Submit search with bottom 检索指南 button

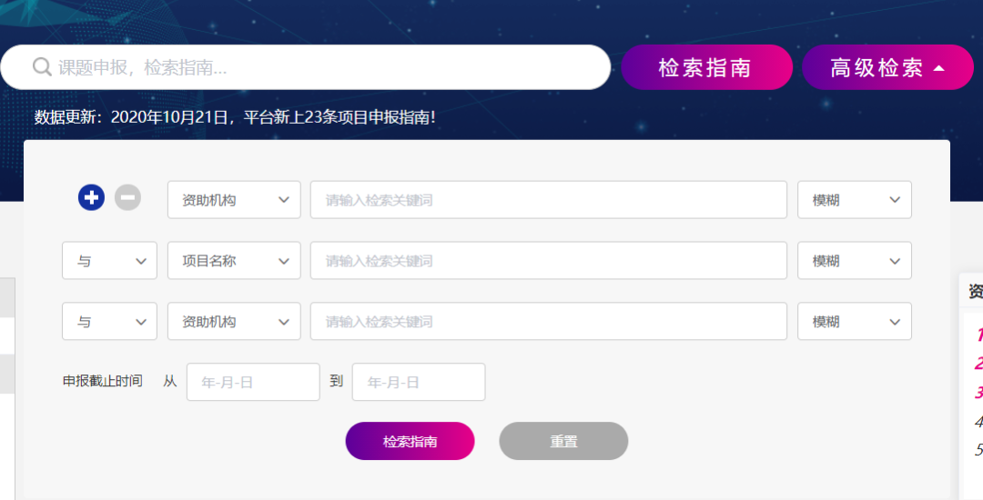click(x=410, y=441)
